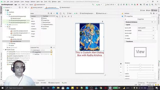The width and height of the screenshot is (160, 90).
Task: Open the Database Inspector tool window
Action: pos(54,83)
